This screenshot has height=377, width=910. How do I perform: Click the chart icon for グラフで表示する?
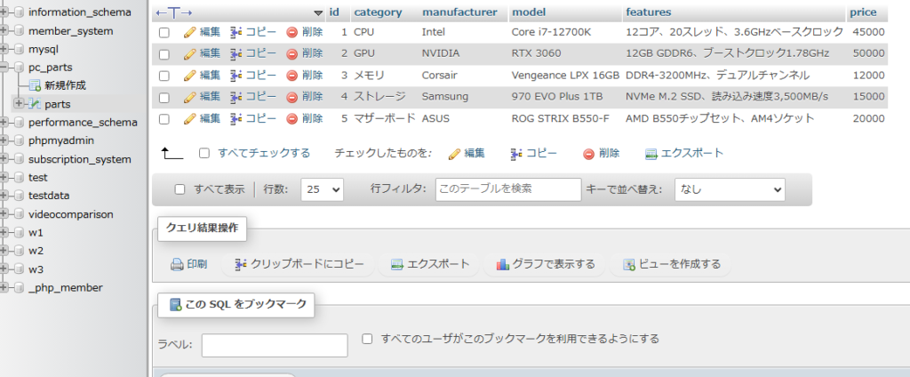pyautogui.click(x=503, y=264)
